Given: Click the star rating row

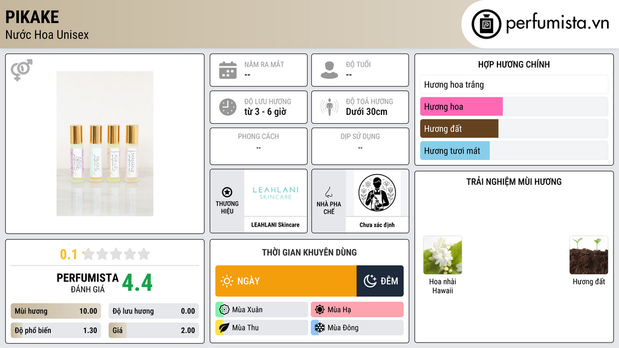Looking at the screenshot, I should coord(117,254).
